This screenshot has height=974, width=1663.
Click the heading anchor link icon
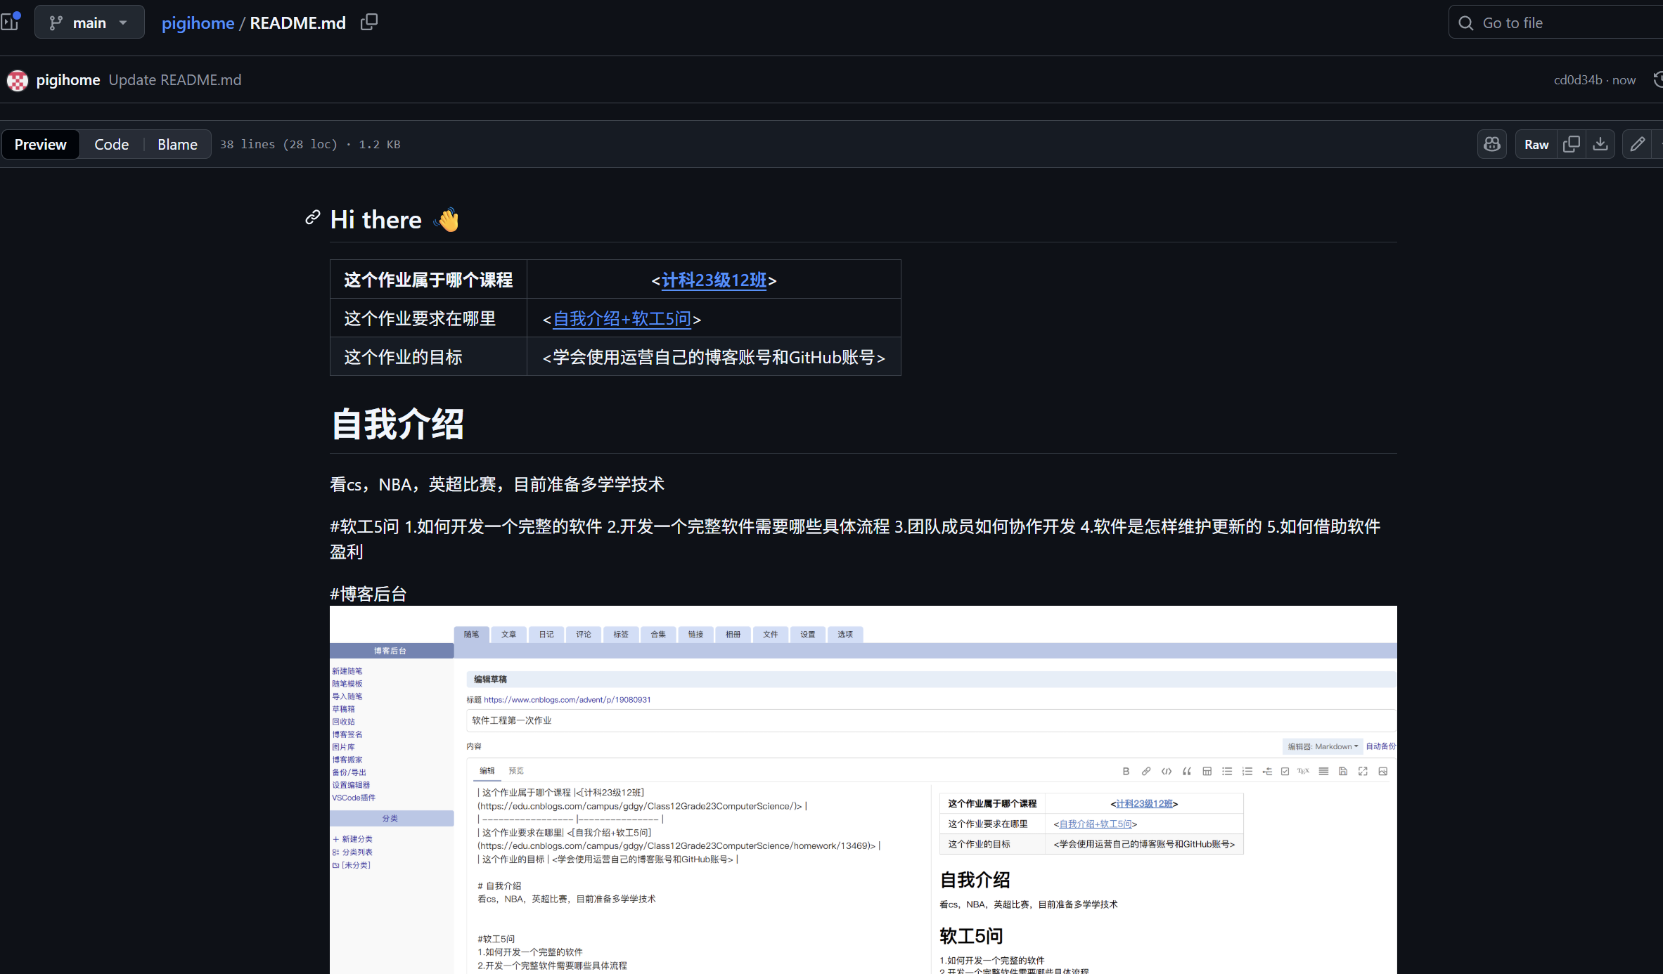pyautogui.click(x=312, y=219)
